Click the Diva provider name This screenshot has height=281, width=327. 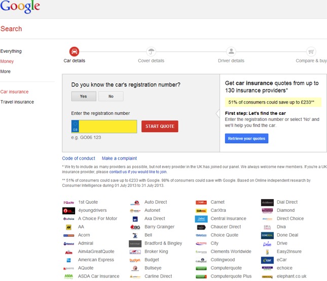tap(281, 227)
